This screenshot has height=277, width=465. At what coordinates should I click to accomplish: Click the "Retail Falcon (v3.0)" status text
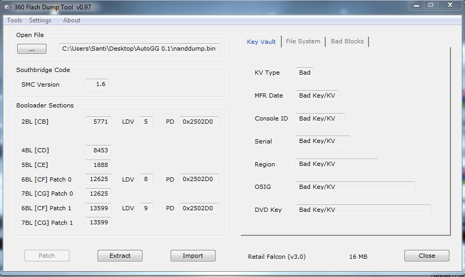tap(277, 257)
